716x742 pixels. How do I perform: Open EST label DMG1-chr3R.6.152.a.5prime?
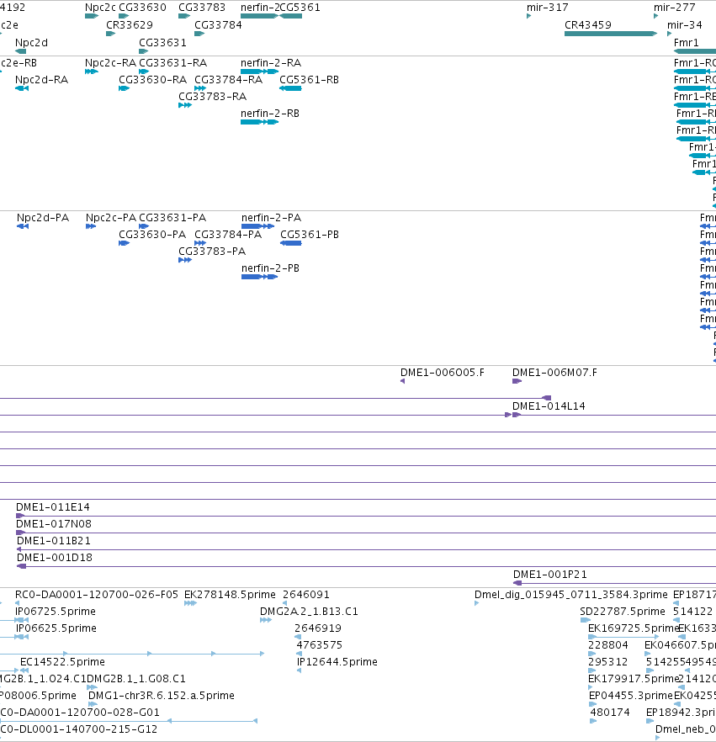click(162, 696)
